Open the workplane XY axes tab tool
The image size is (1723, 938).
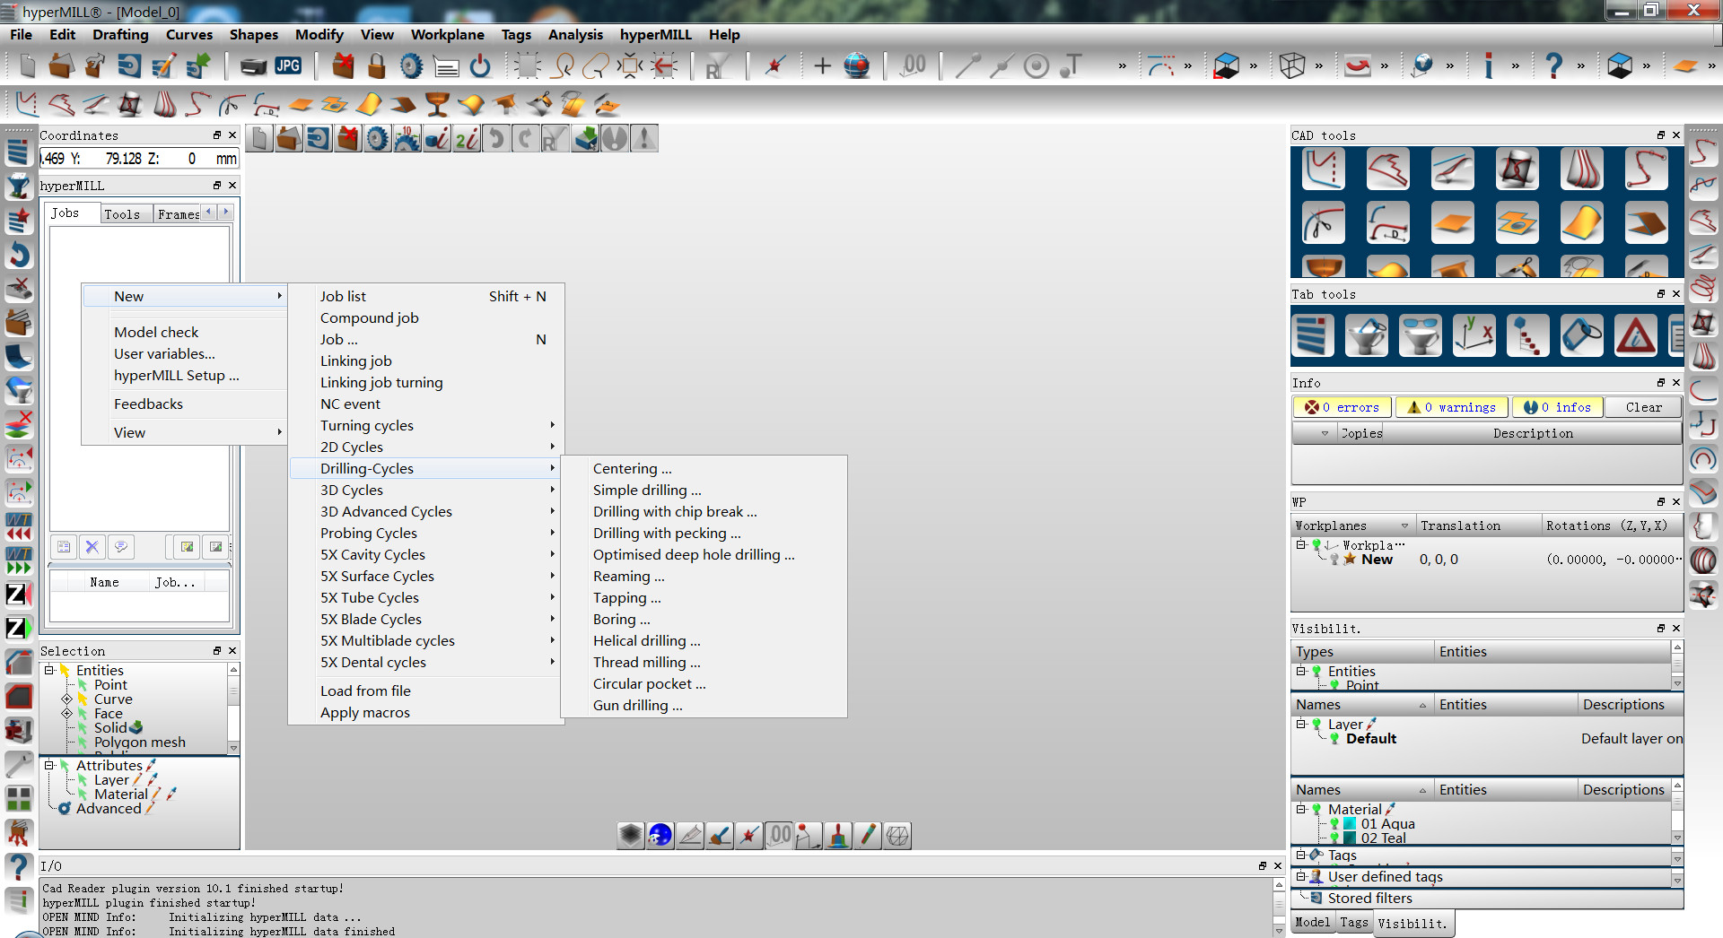click(x=1474, y=336)
